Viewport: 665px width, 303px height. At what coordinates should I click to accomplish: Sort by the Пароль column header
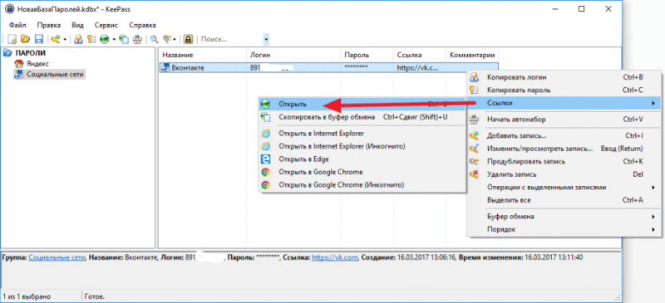point(367,55)
